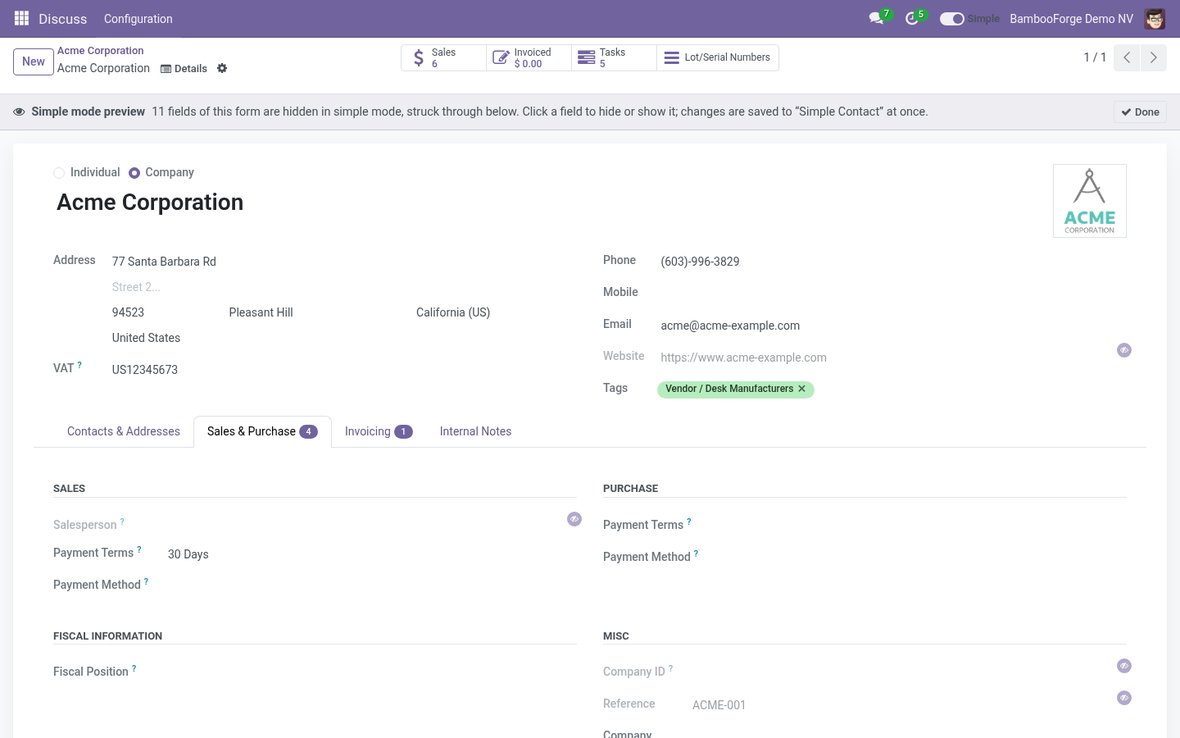Viewport: 1180px width, 738px height.
Task: Switch to the Contacts & Addresses tab
Action: (124, 431)
